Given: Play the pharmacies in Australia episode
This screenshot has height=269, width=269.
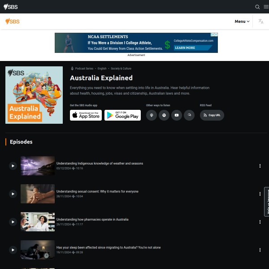Looking at the screenshot, I should pos(13,222).
